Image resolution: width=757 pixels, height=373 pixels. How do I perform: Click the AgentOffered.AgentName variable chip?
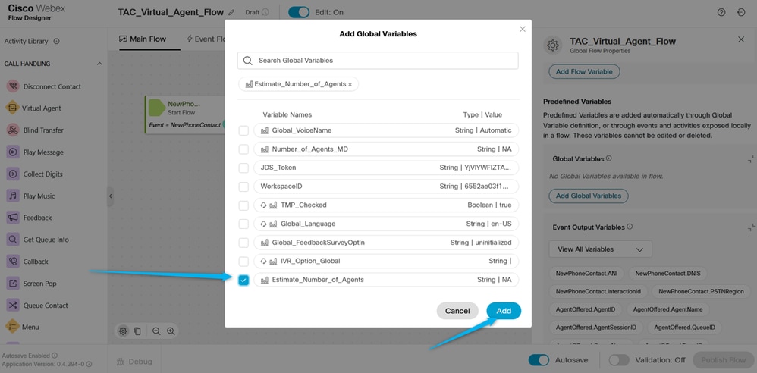pyautogui.click(x=667, y=309)
